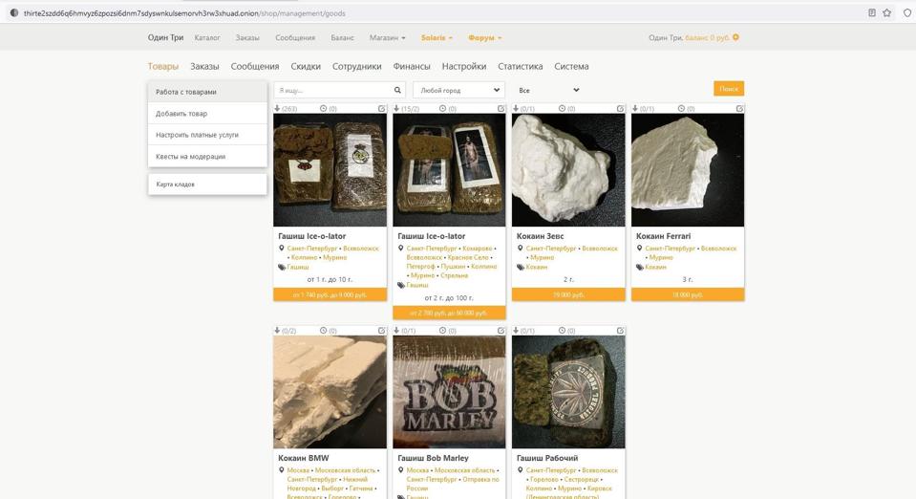
Task: Select Работа с товарами in the sidebar
Action: pos(207,92)
